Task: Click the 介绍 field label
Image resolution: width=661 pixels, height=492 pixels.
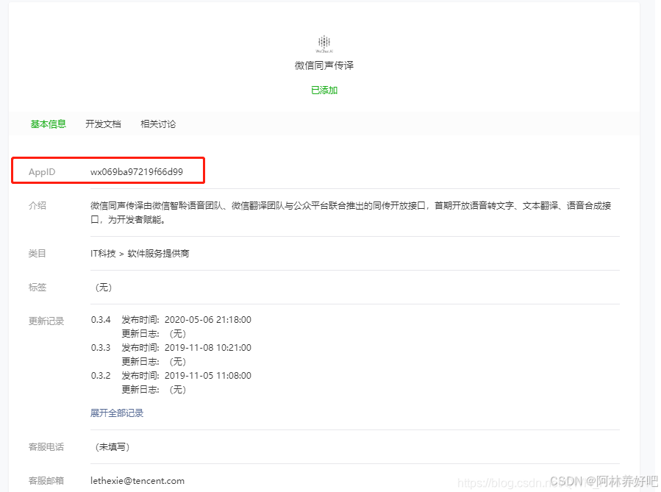Action: 37,205
